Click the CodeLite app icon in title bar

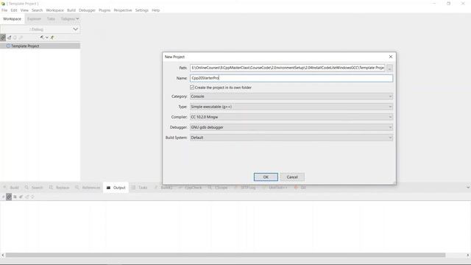3,4
